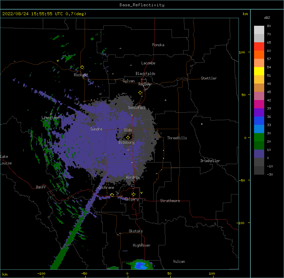Image resolution: width=284 pixels, height=278 pixels.
Task: Click the Blackfalds town label
Action: pyautogui.click(x=145, y=74)
